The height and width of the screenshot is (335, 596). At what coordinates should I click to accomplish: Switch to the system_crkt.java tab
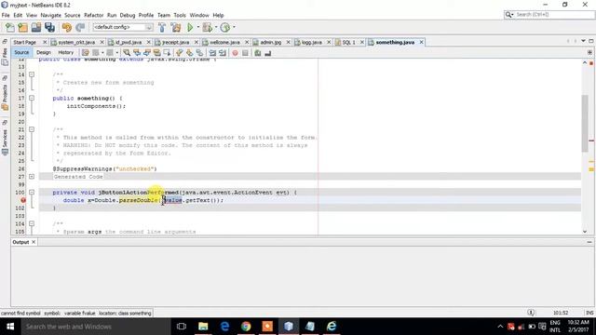pyautogui.click(x=76, y=42)
